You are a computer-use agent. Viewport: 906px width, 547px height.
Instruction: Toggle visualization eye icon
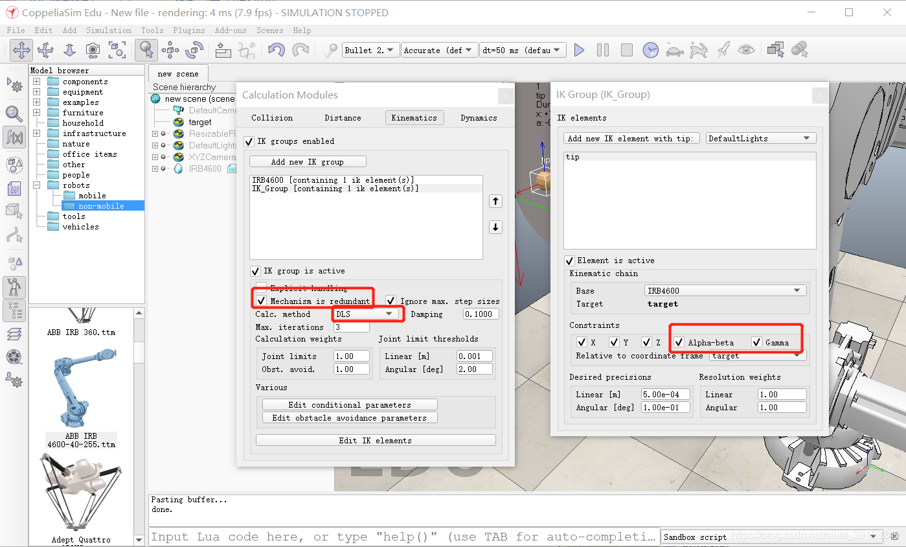747,50
